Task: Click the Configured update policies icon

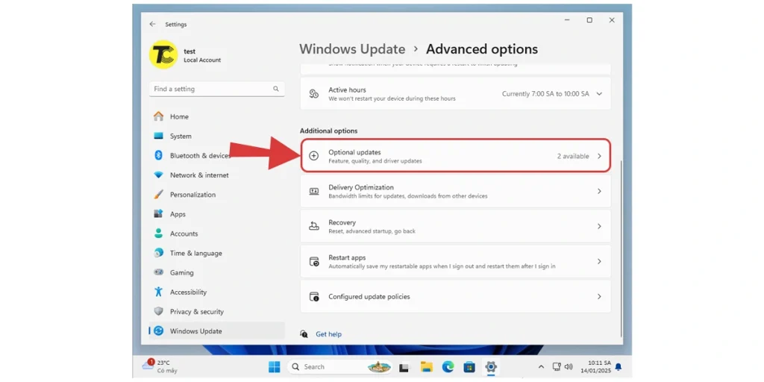Action: (314, 297)
